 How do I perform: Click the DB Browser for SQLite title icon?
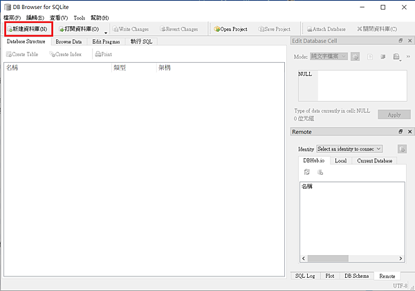(x=8, y=7)
